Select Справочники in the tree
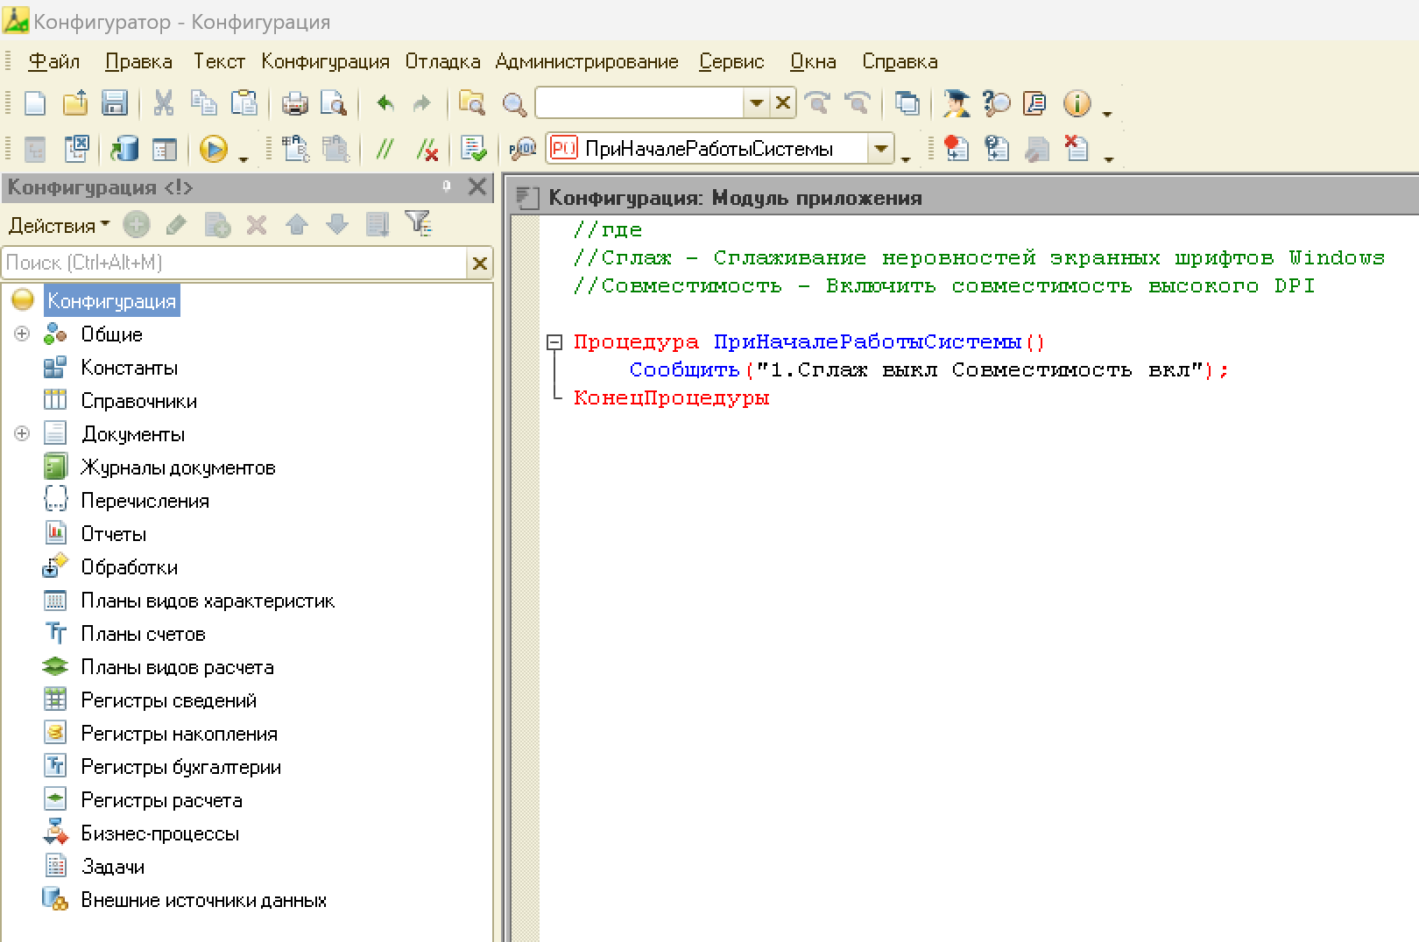Image resolution: width=1419 pixels, height=942 pixels. click(x=138, y=401)
